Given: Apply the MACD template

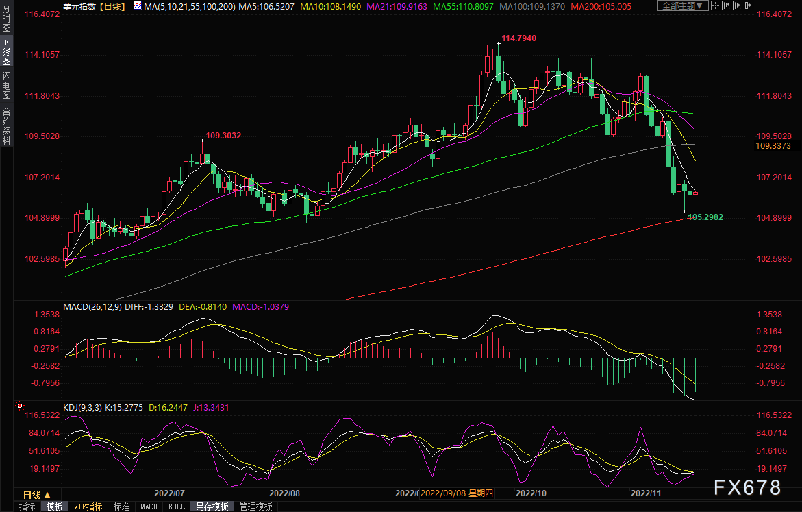Looking at the screenshot, I should point(149,507).
